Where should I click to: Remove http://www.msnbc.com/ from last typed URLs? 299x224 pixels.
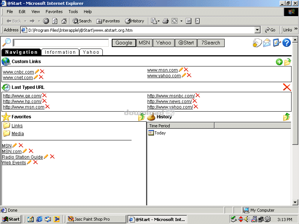click(198, 96)
